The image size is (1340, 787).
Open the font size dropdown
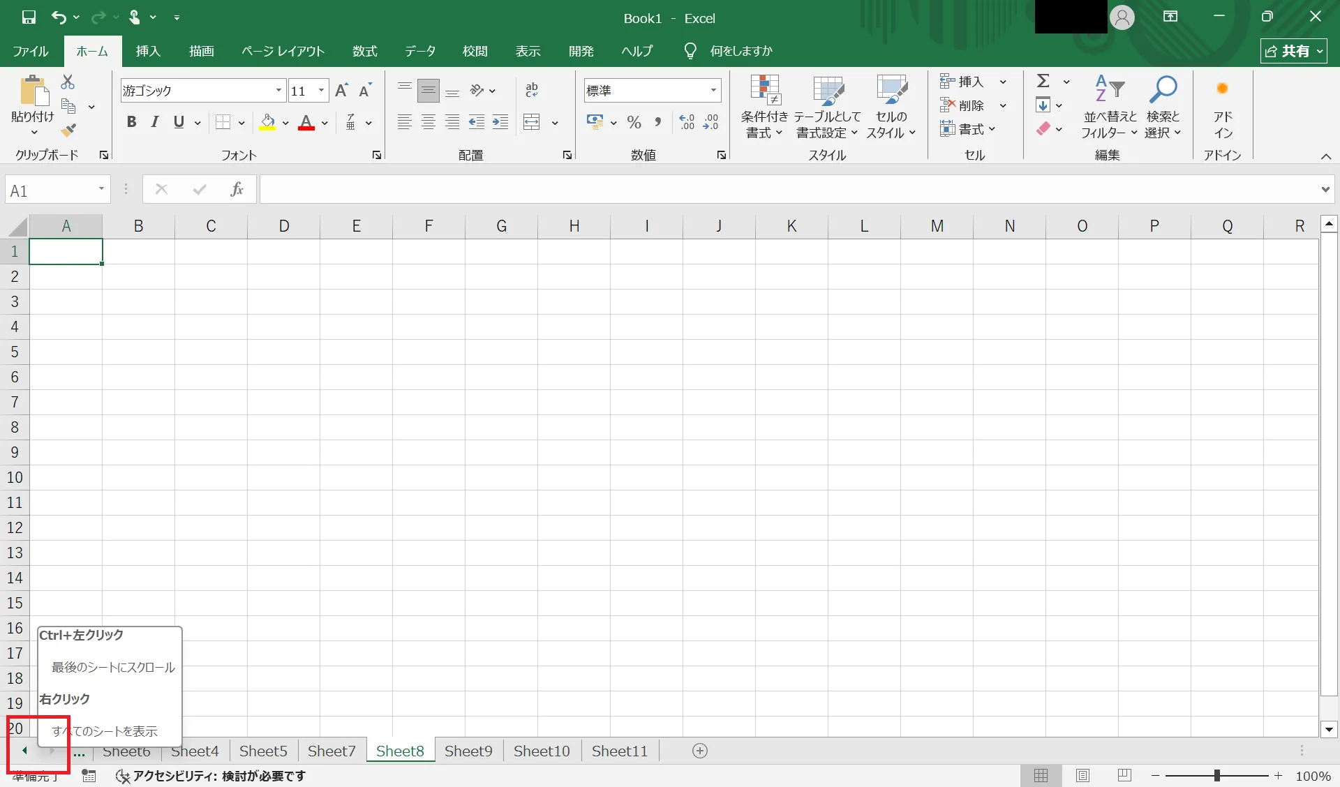click(321, 91)
